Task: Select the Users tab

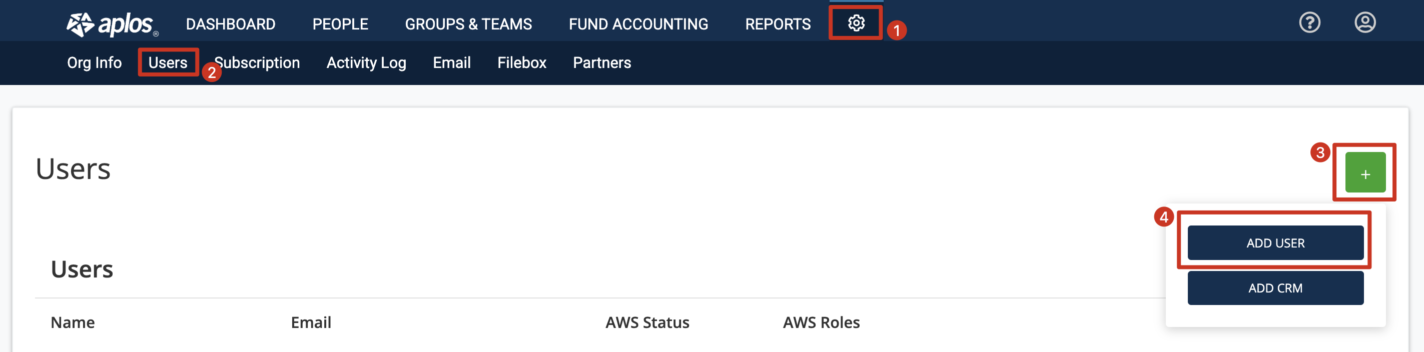Action: point(168,62)
